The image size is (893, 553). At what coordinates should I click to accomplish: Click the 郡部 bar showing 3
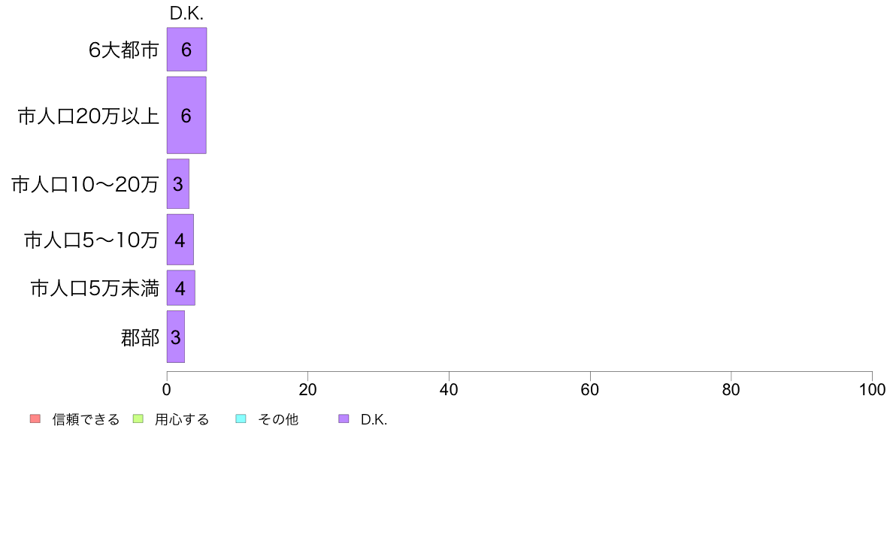[175, 337]
